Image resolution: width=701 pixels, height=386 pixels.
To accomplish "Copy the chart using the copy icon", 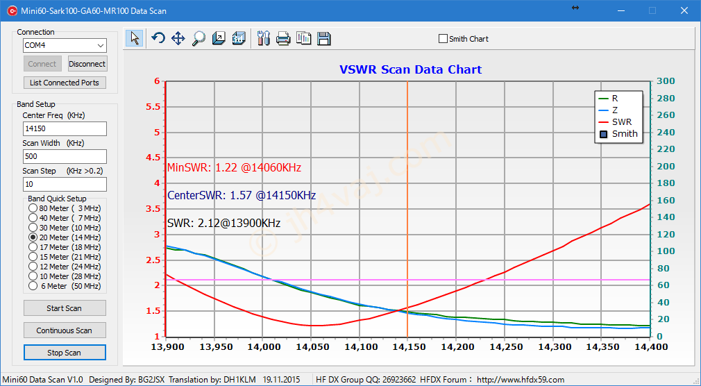I will tap(303, 38).
